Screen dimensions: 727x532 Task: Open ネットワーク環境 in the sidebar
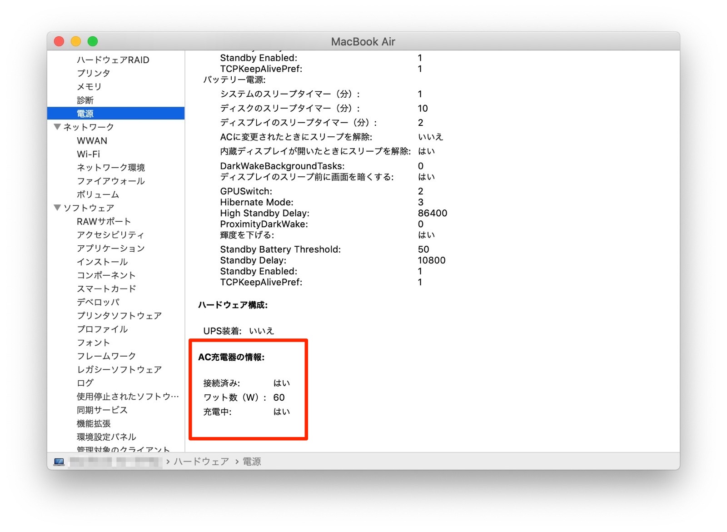111,167
